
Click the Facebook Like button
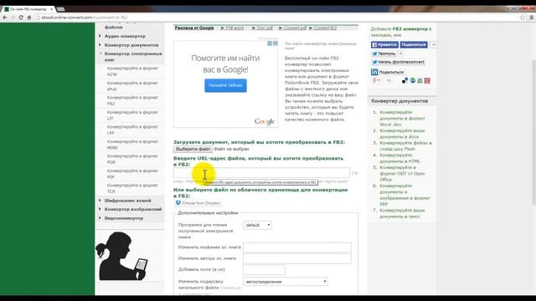point(384,44)
